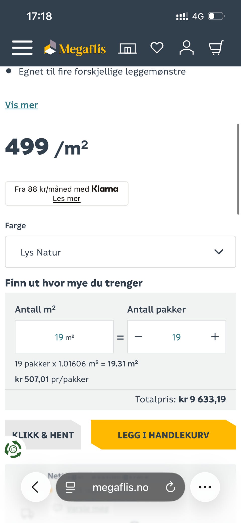
Task: Open the browser tabs icon
Action: [x=70, y=487]
